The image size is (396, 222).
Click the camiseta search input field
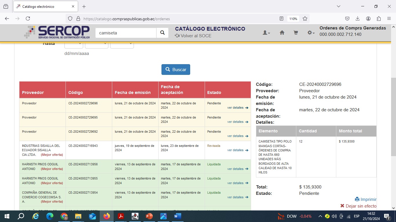[x=126, y=33]
